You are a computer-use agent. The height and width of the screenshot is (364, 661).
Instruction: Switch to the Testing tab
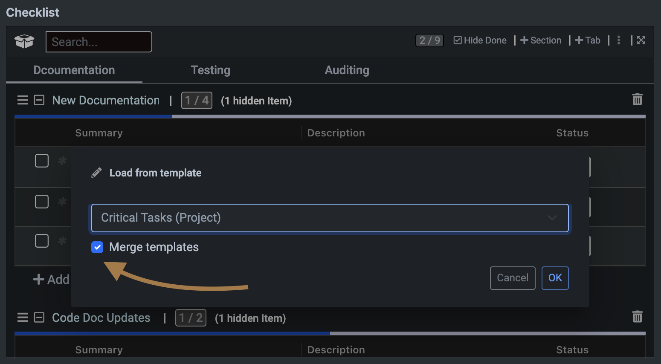tap(210, 70)
